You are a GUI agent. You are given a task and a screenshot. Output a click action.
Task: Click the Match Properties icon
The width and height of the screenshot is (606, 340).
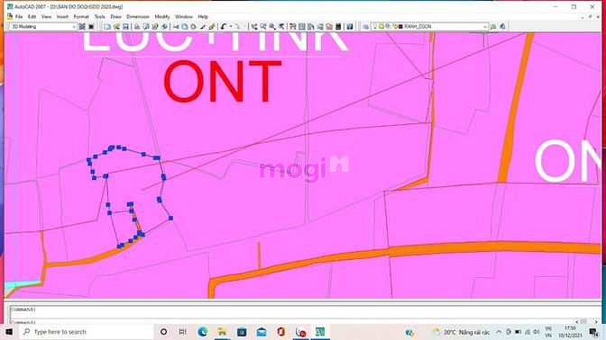[203, 27]
